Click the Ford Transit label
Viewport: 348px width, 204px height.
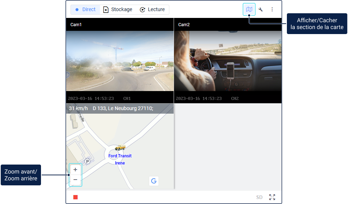pyautogui.click(x=120, y=156)
